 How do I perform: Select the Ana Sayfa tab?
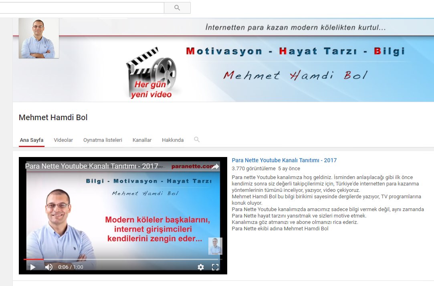[32, 140]
